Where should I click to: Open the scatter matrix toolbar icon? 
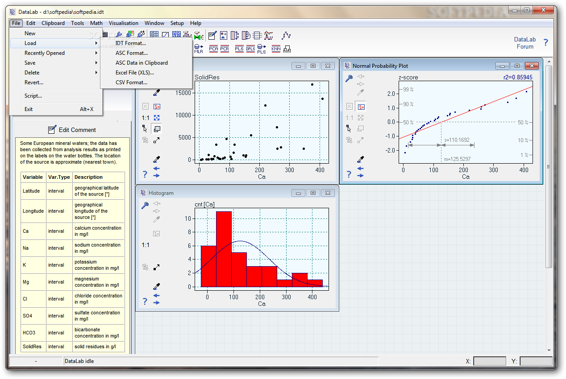click(176, 35)
